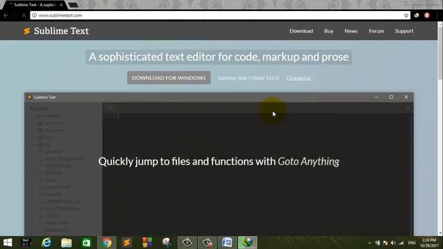Open the Word document taskbar icon
This screenshot has width=443, height=249.
click(x=227, y=243)
